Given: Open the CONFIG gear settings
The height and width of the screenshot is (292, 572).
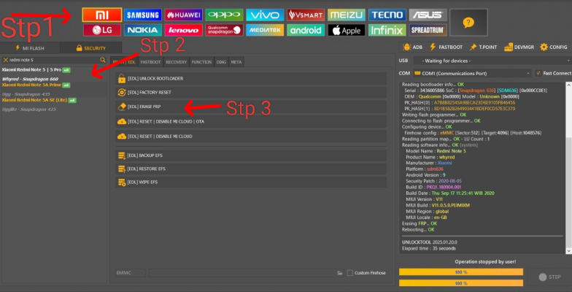Looking at the screenshot, I should tap(554, 47).
